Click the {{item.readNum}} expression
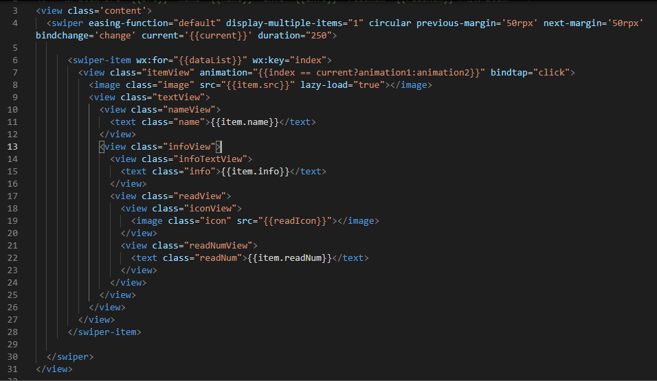The height and width of the screenshot is (381, 657). pyautogui.click(x=289, y=258)
